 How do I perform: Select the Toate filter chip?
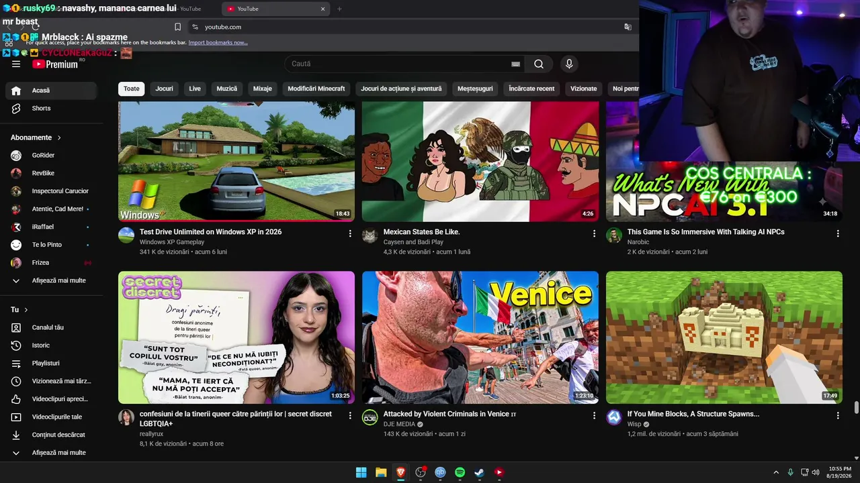point(132,89)
